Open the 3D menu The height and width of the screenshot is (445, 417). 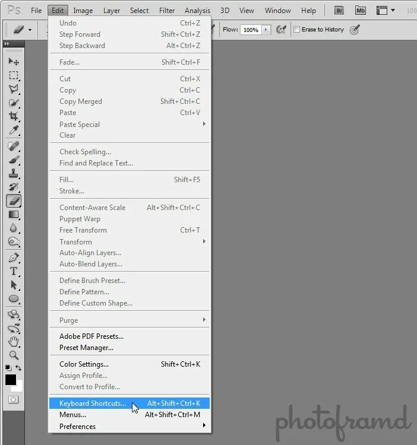tap(225, 11)
